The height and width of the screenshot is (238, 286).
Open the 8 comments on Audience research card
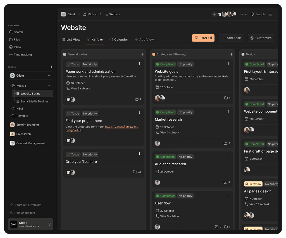click(227, 182)
